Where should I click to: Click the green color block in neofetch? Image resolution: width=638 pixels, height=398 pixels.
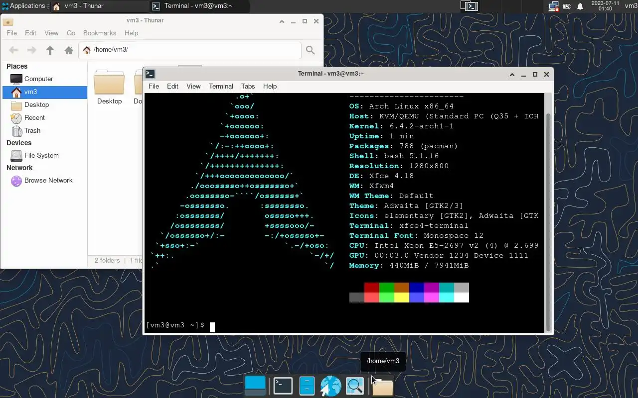point(386,288)
